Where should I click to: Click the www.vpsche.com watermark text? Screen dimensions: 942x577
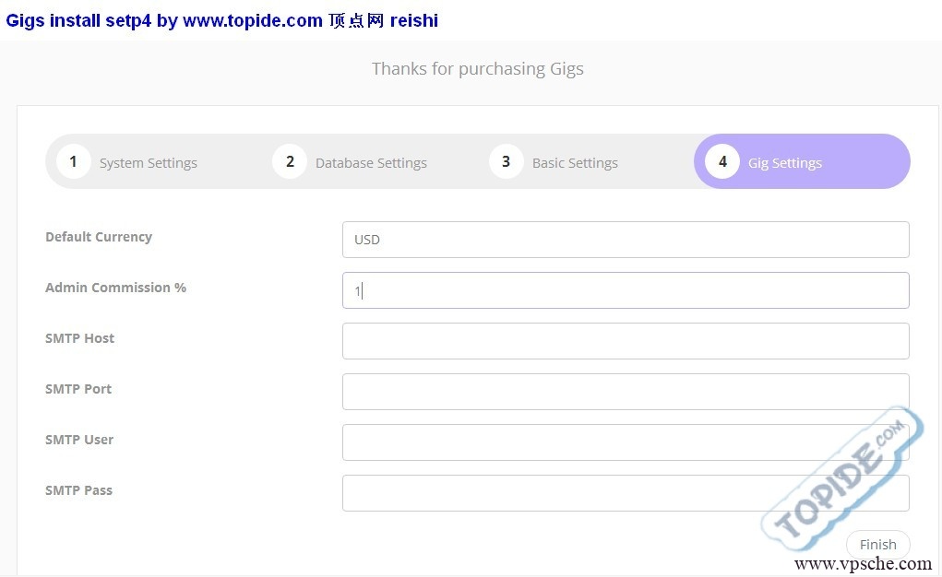863,564
